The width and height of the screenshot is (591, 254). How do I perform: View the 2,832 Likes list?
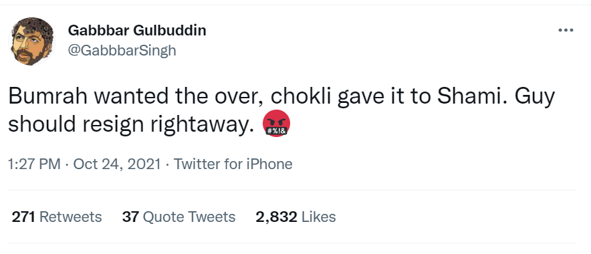295,217
